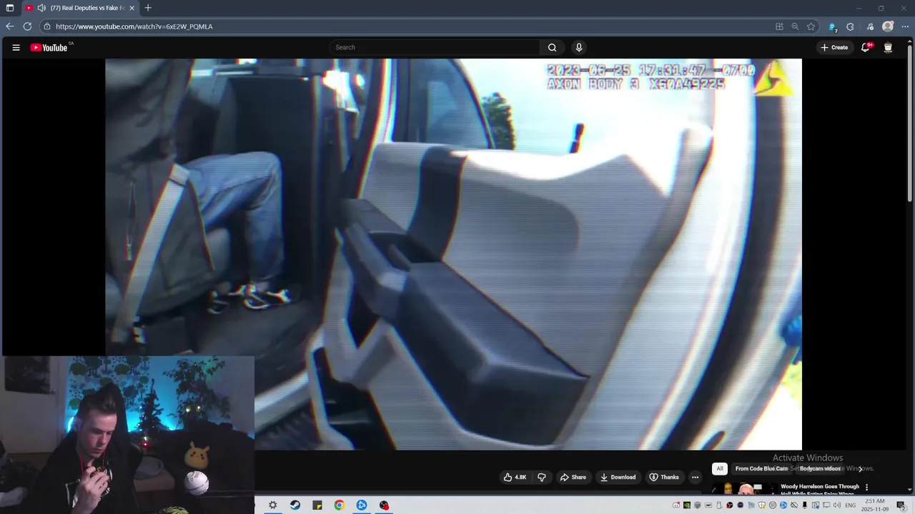Viewport: 915px width, 514px height.
Task: Launch Steam from the taskbar
Action: (295, 505)
